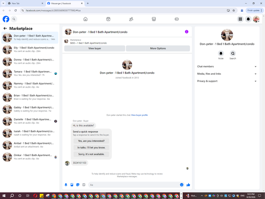Open the notifications bell
The image size is (265, 199).
point(248,19)
